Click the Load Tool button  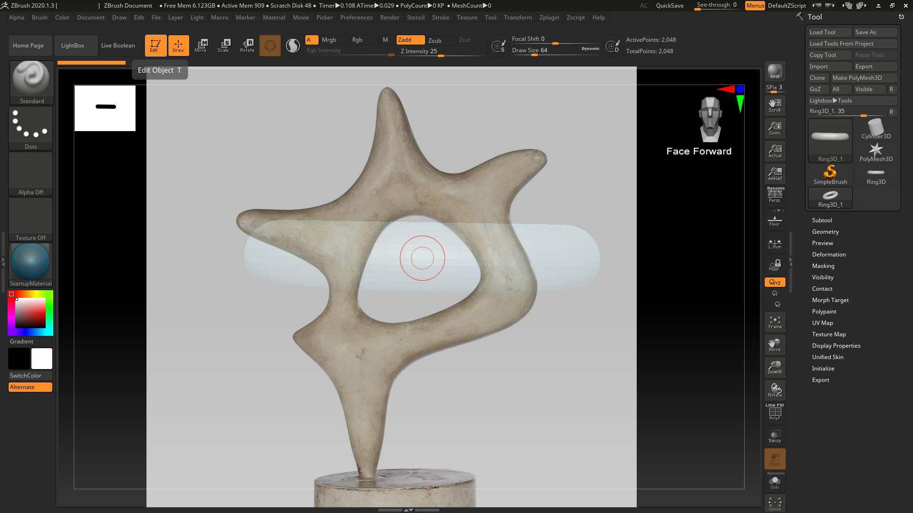(x=830, y=32)
